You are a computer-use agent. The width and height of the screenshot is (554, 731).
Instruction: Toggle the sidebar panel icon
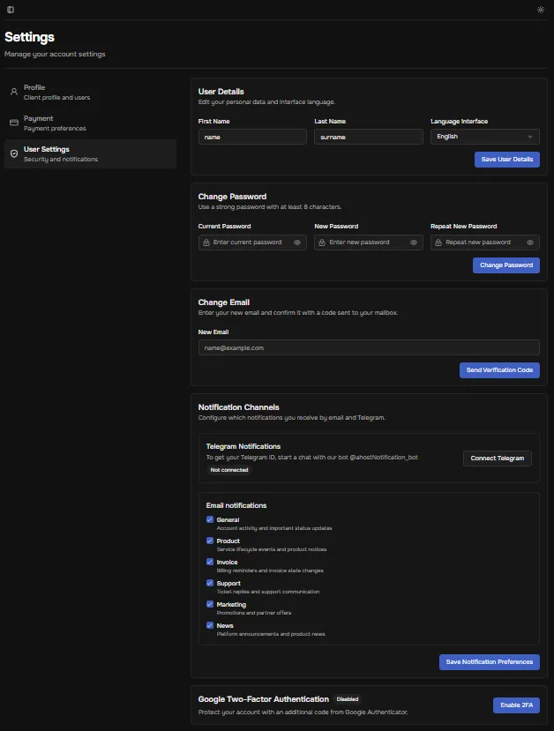tap(10, 10)
